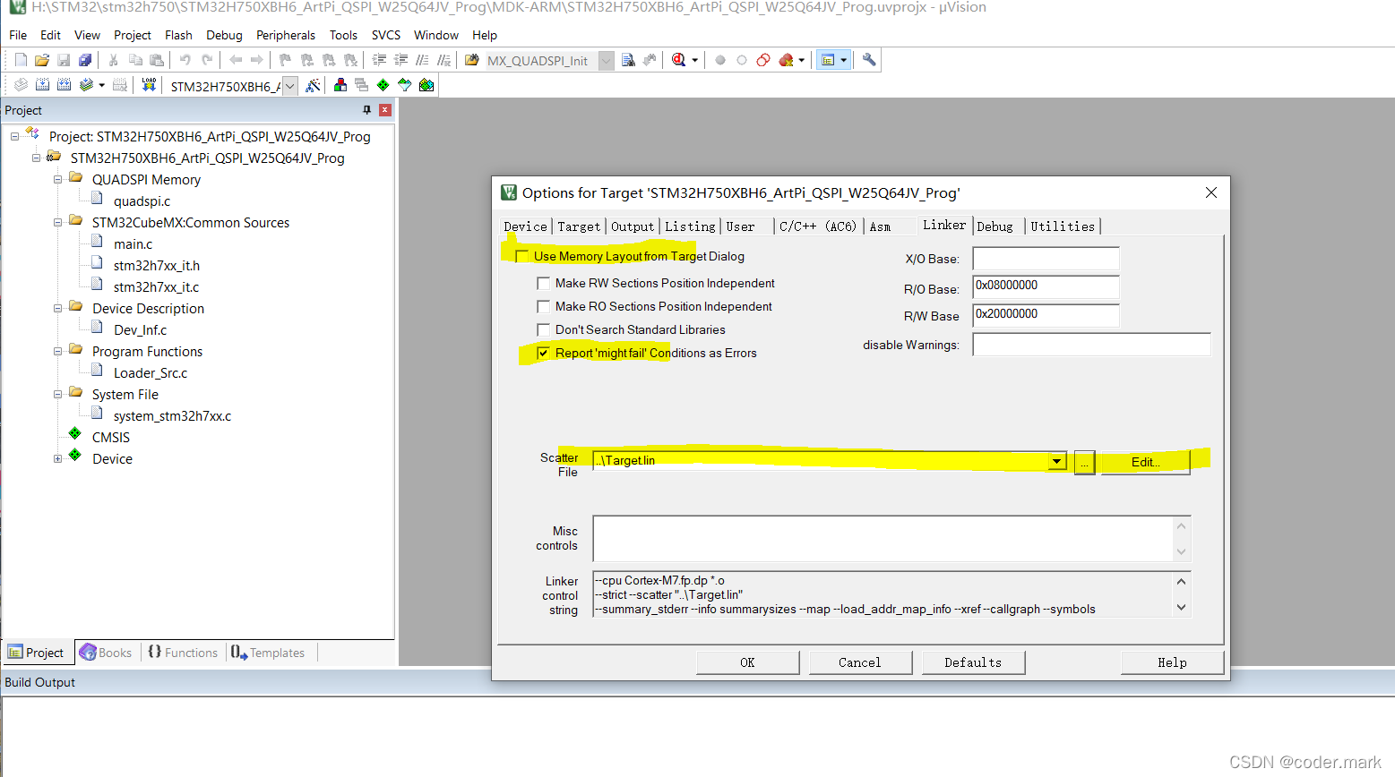Open the breakpoint kill dropdown arrow
Screen dimensions: 1395x777
tap(801, 60)
